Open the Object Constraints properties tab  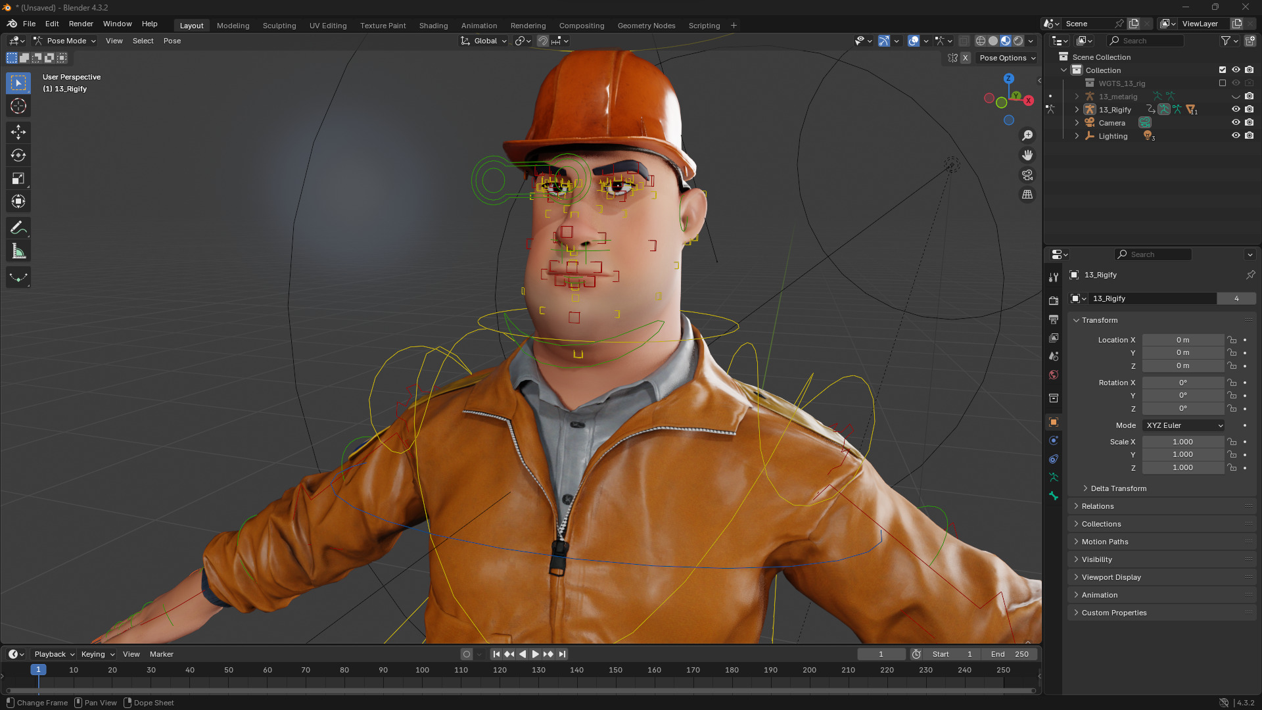[x=1054, y=459]
